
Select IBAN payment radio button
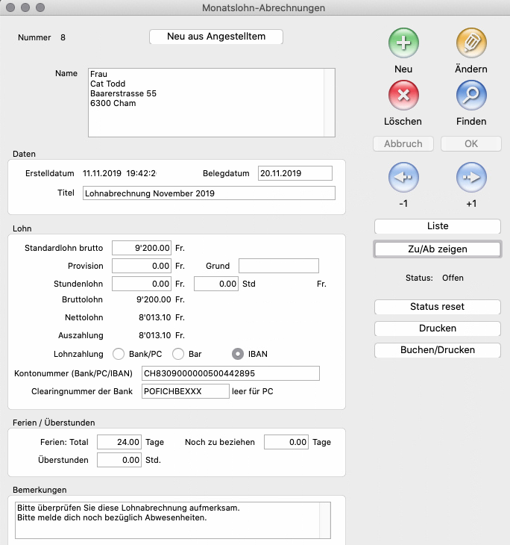pos(238,354)
